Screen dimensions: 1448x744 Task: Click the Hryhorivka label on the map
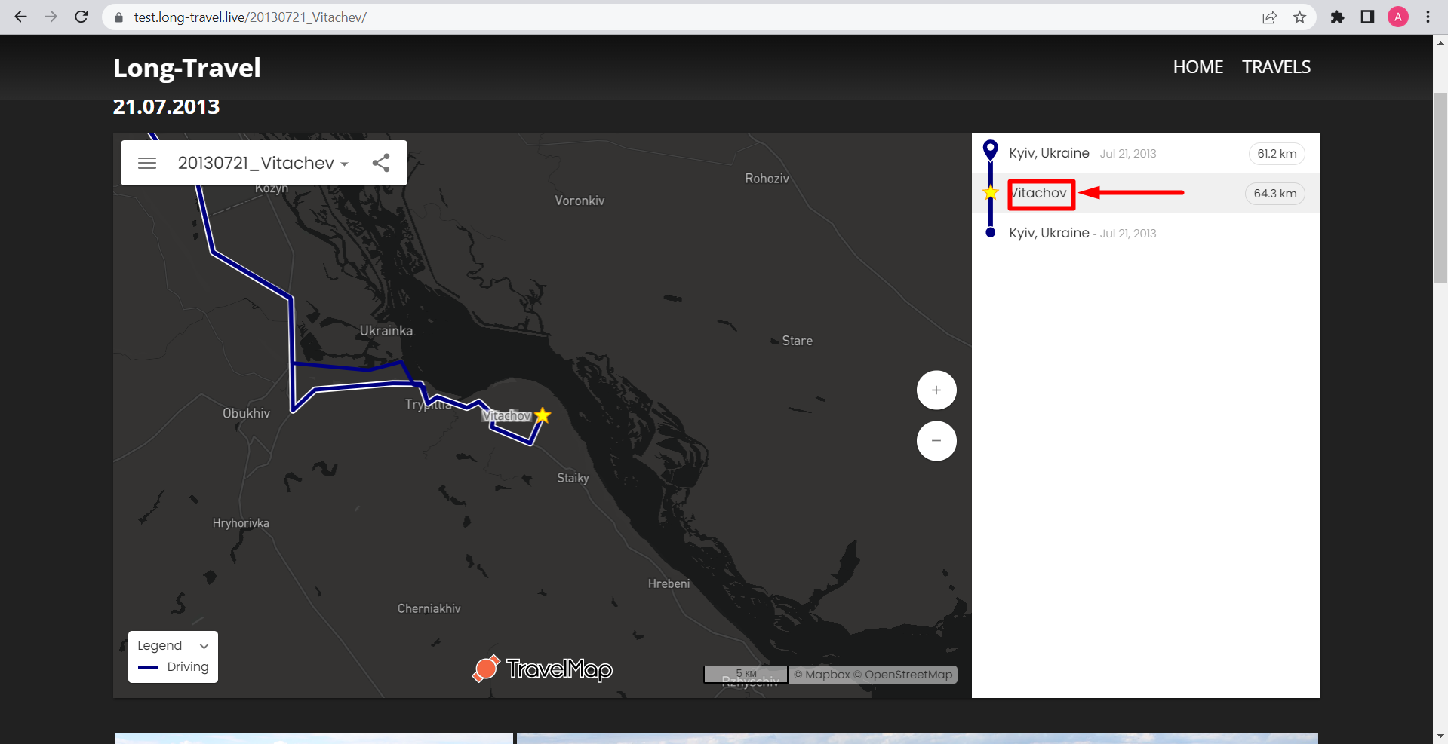(x=241, y=523)
